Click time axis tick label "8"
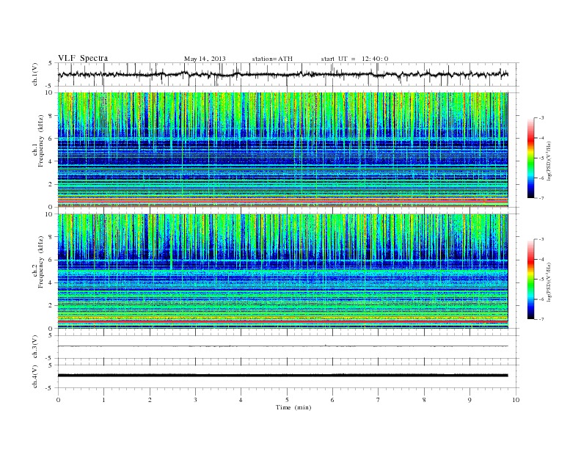Screen dimensions: 581x449 [x=424, y=400]
